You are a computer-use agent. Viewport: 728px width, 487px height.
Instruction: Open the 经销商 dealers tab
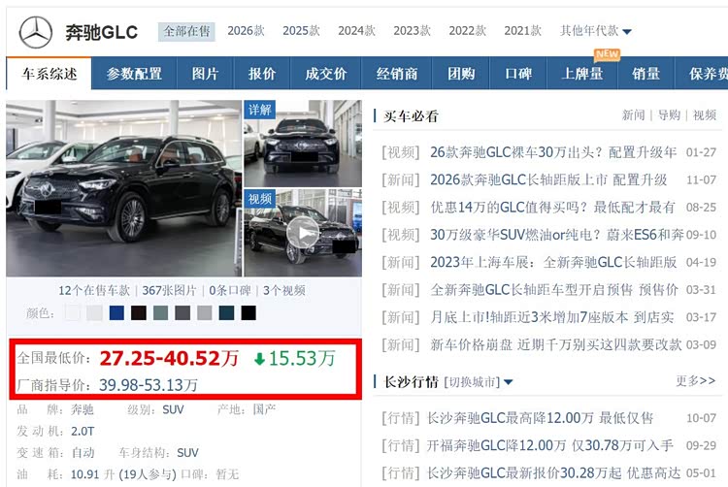pyautogui.click(x=397, y=74)
